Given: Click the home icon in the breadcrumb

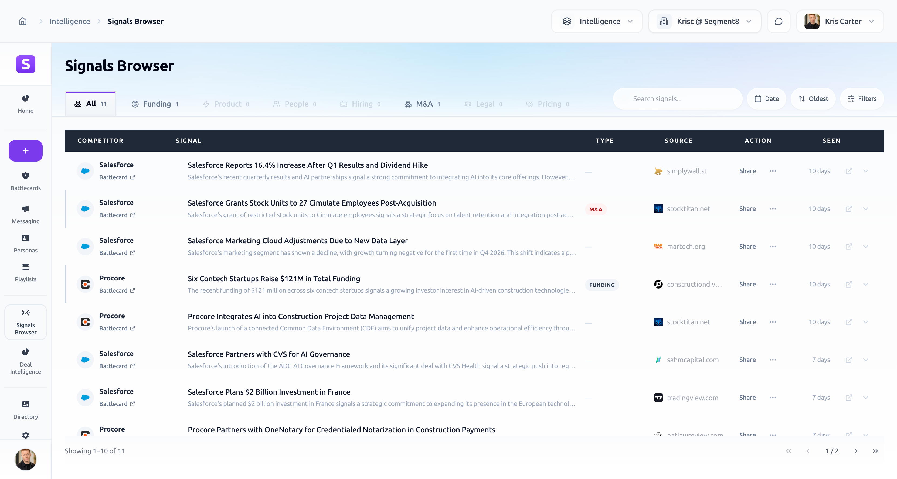Looking at the screenshot, I should pyautogui.click(x=23, y=21).
